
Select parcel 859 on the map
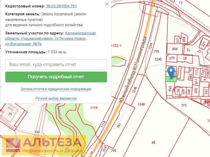pyautogui.click(x=175, y=49)
